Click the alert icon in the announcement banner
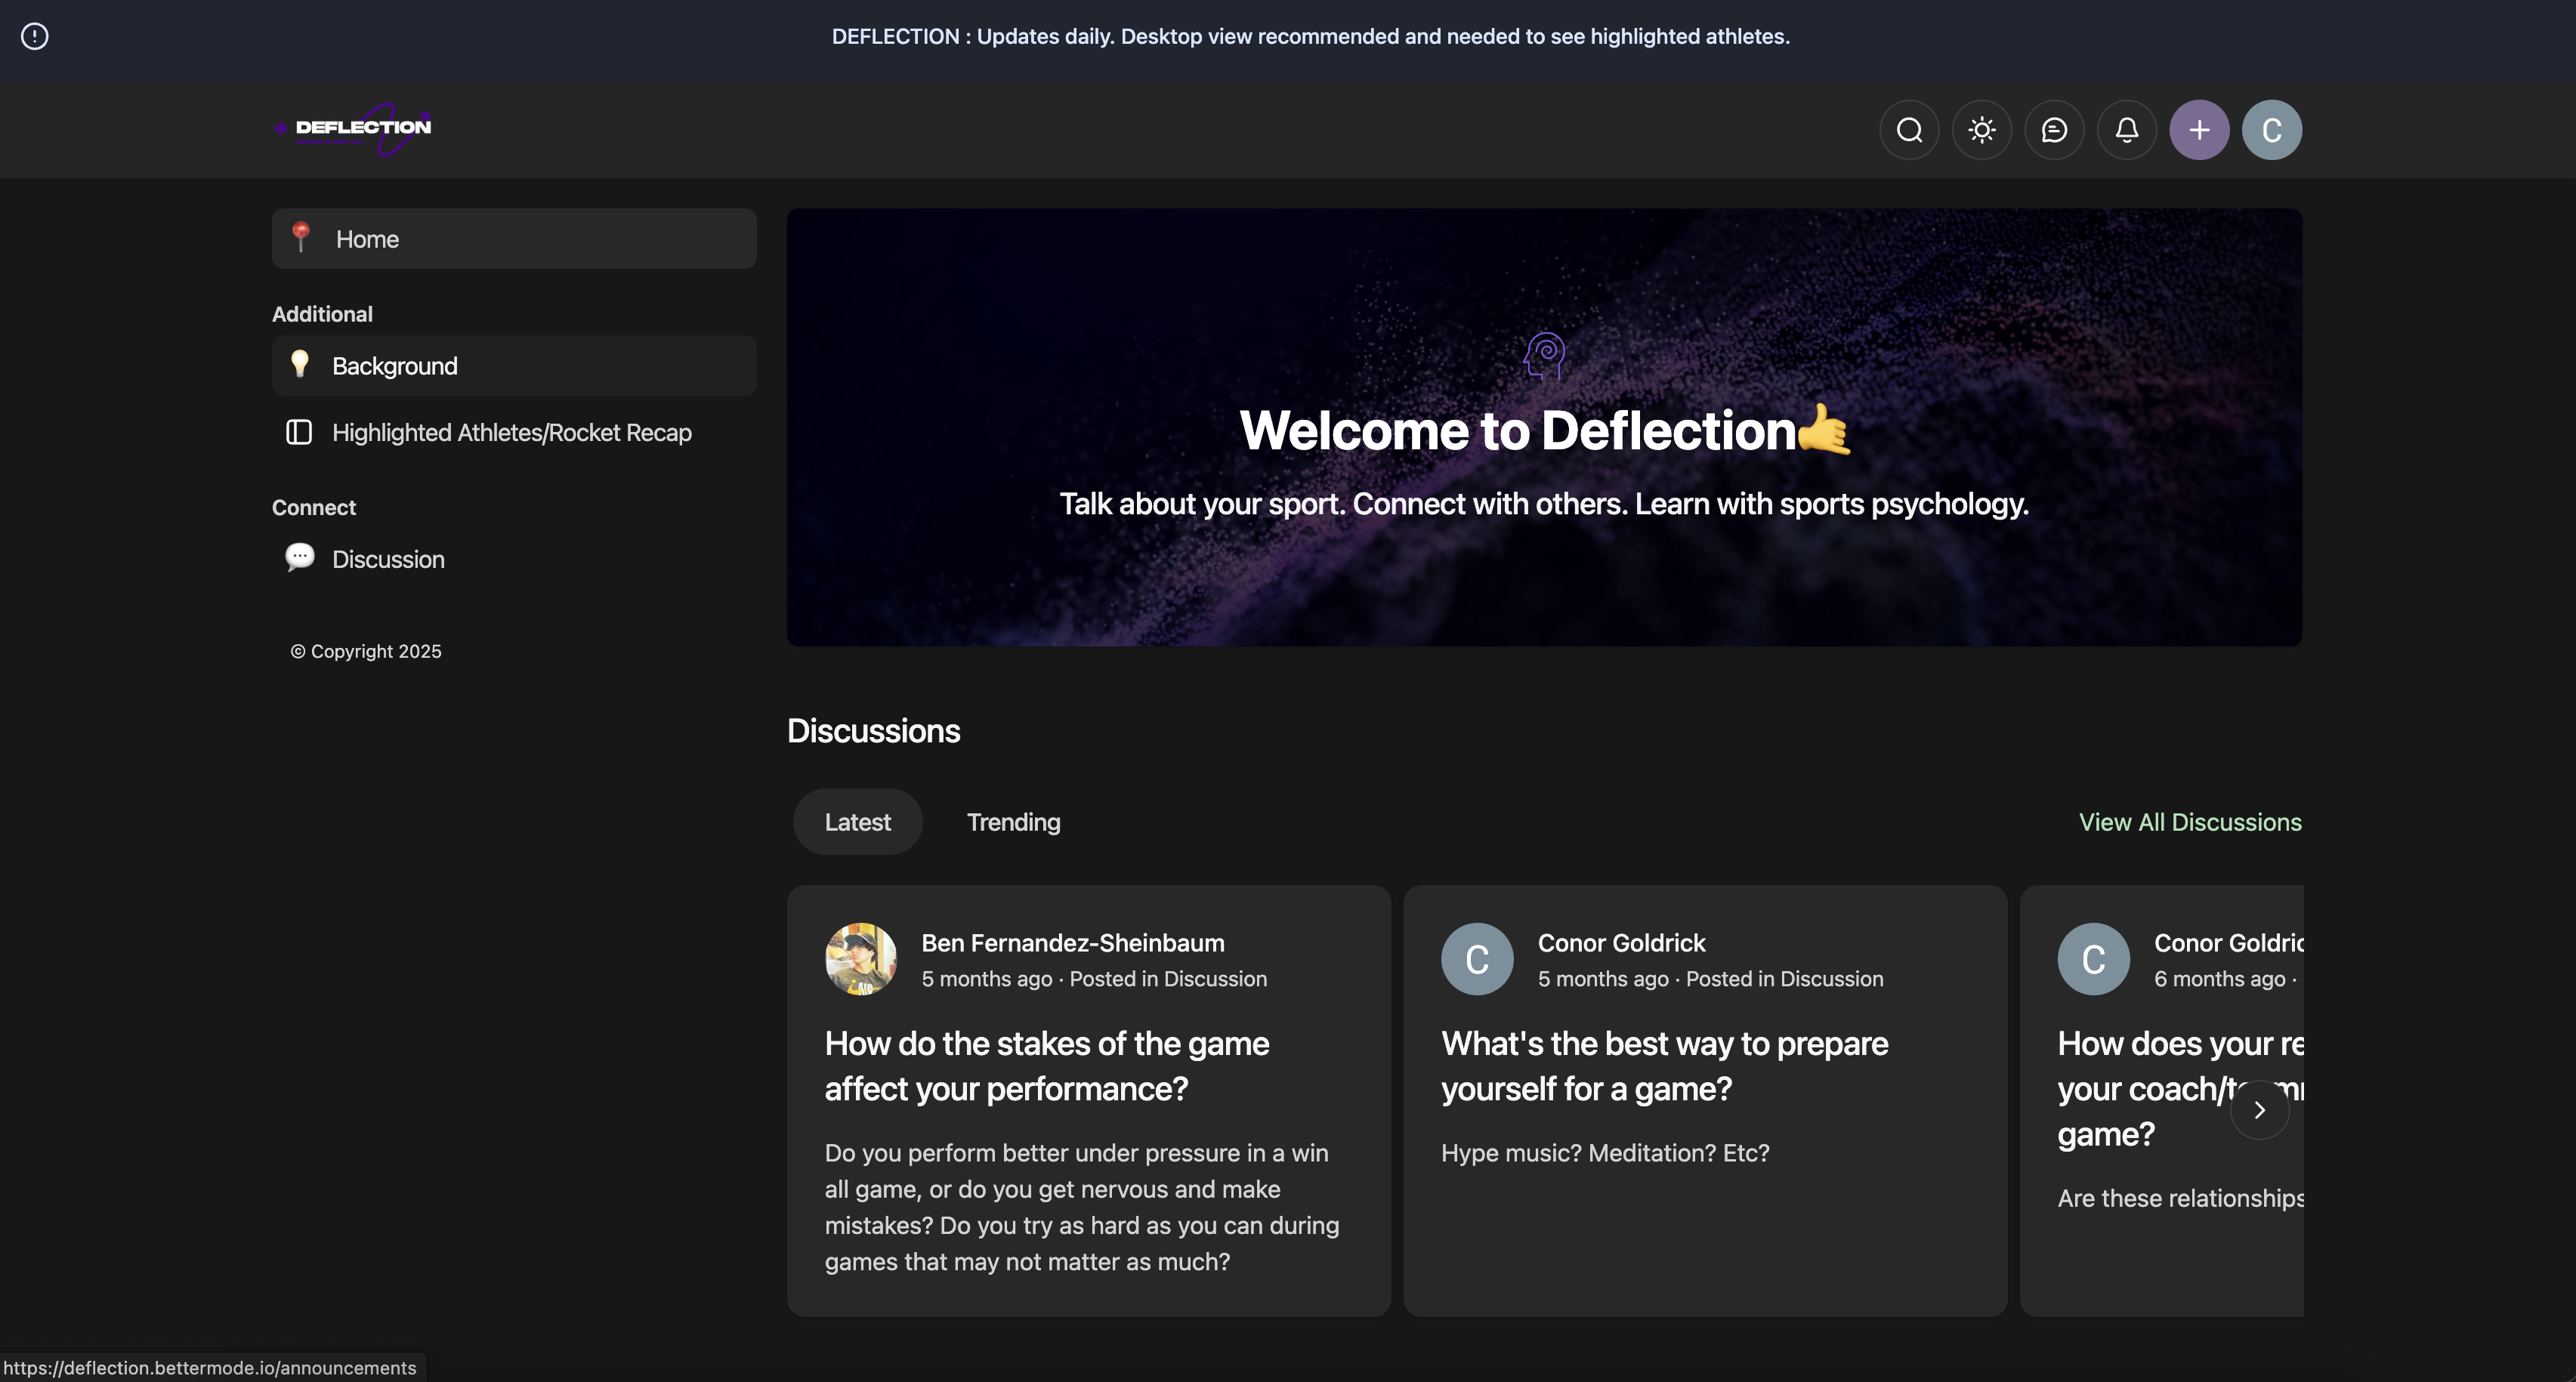Viewport: 2576px width, 1382px height. point(35,37)
